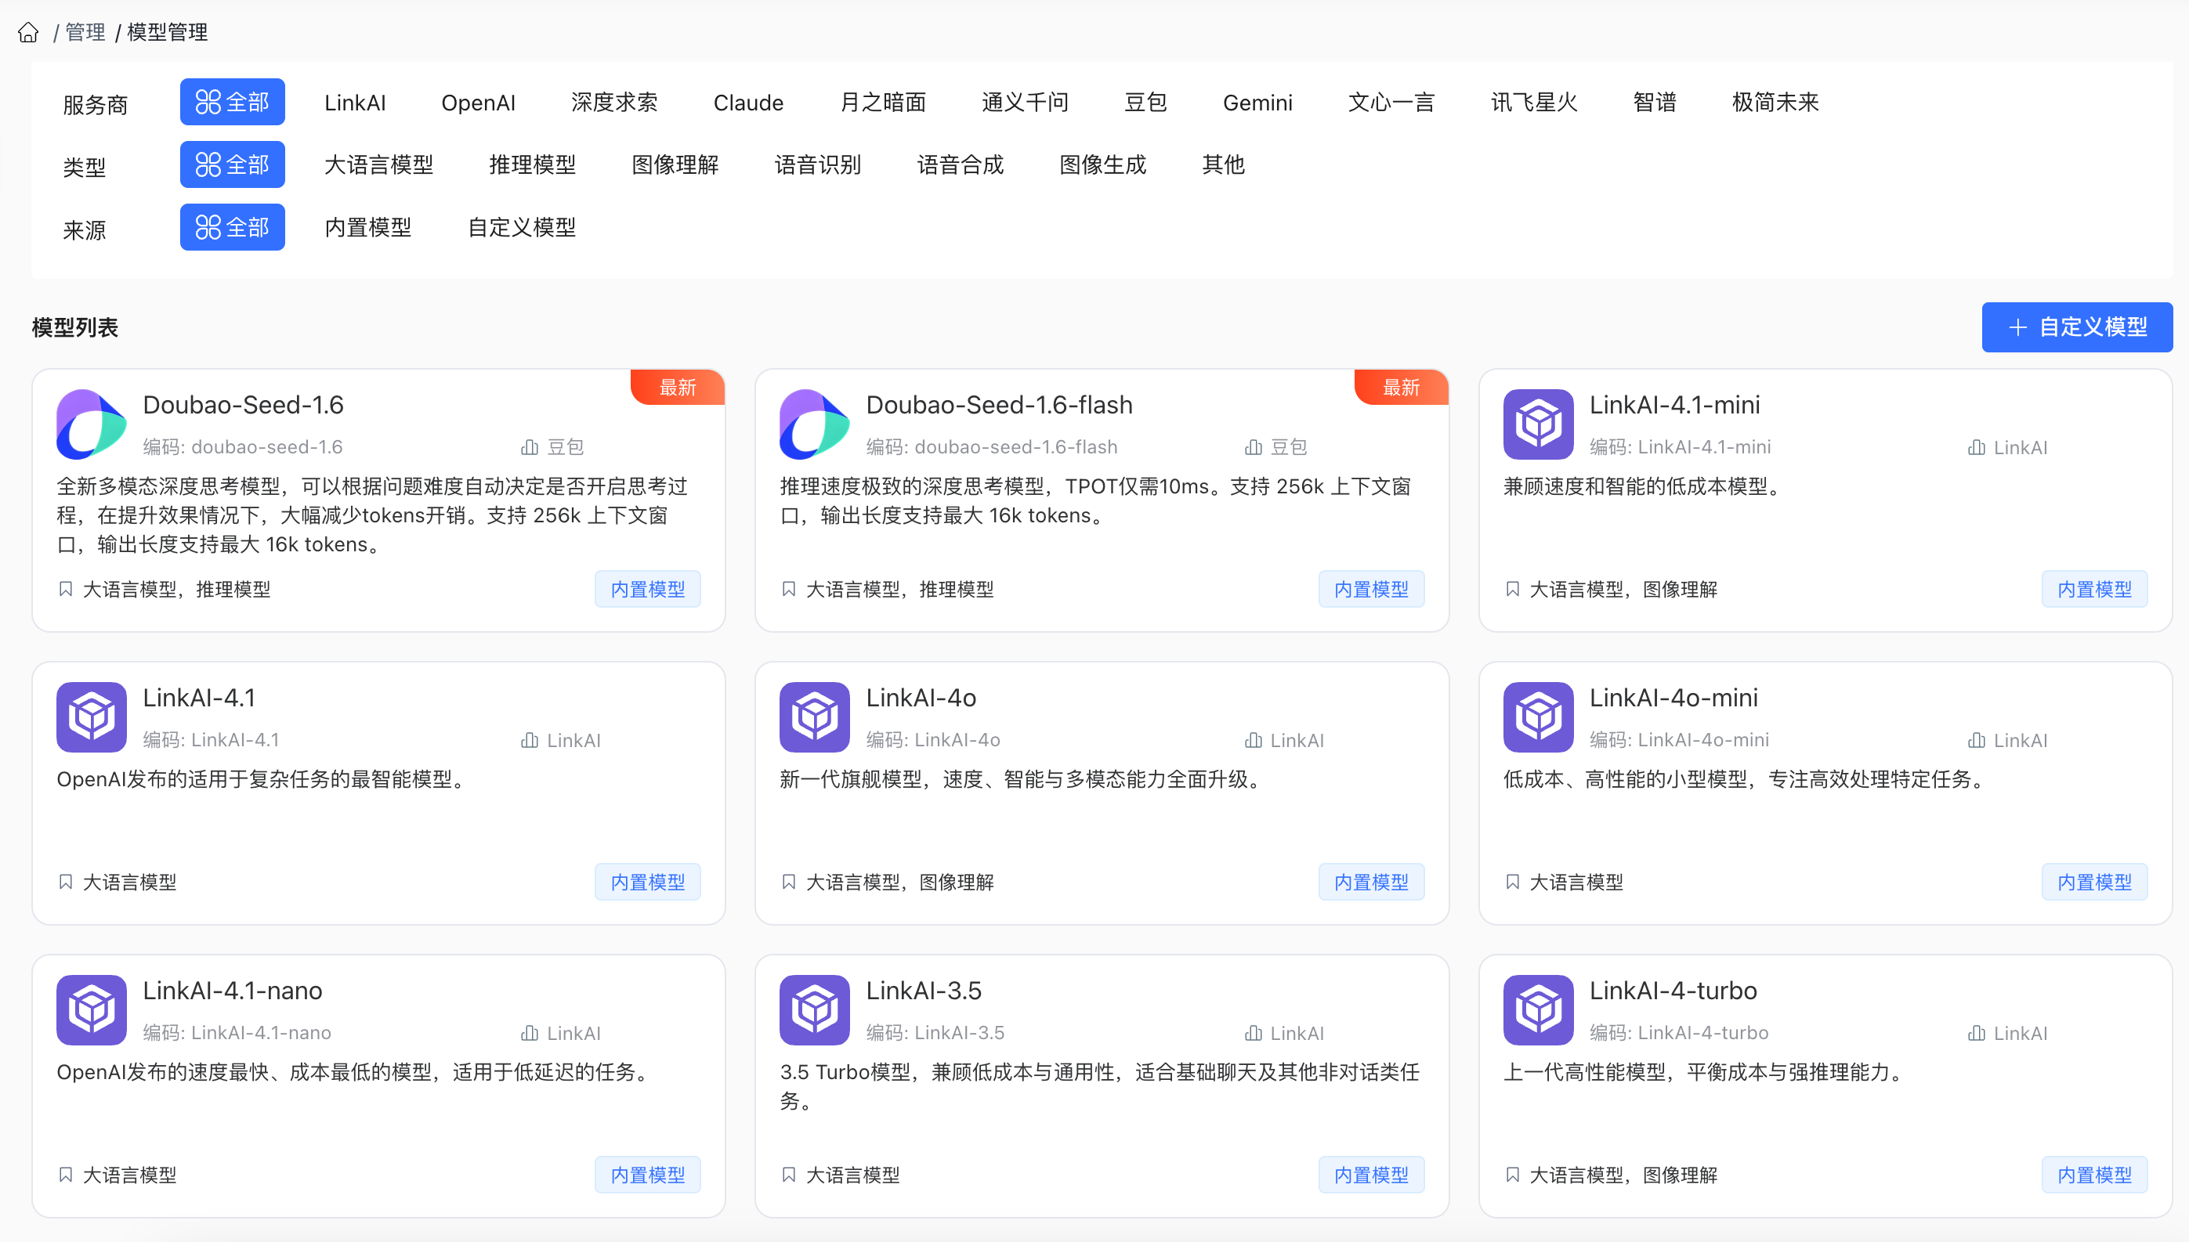Screen dimensions: 2189x1242
Task: Filter source by 内置模型
Action: coord(367,227)
